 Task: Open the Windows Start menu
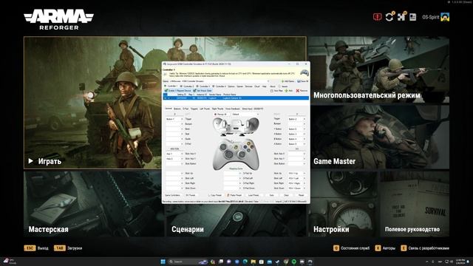click(163, 262)
